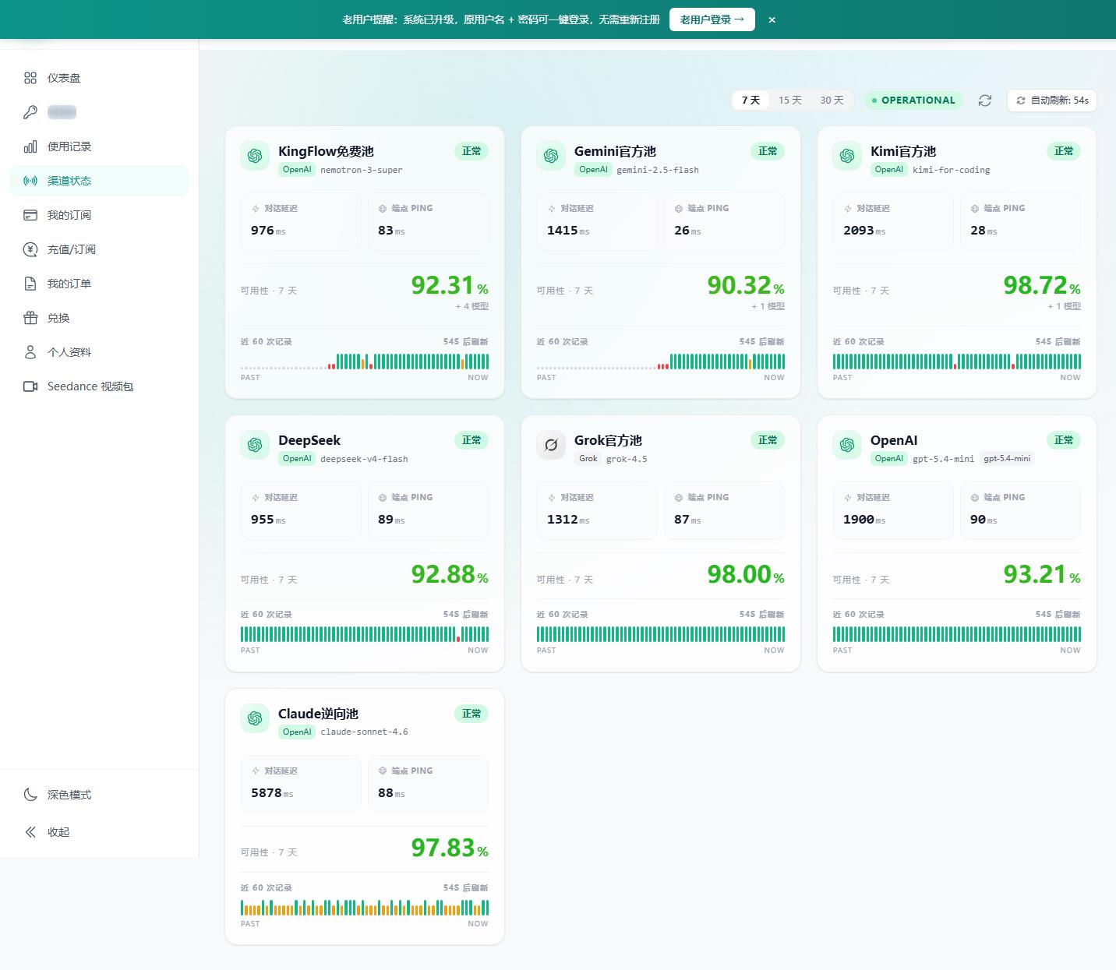
Task: Click the nemotron-3-super model name
Action: click(362, 170)
